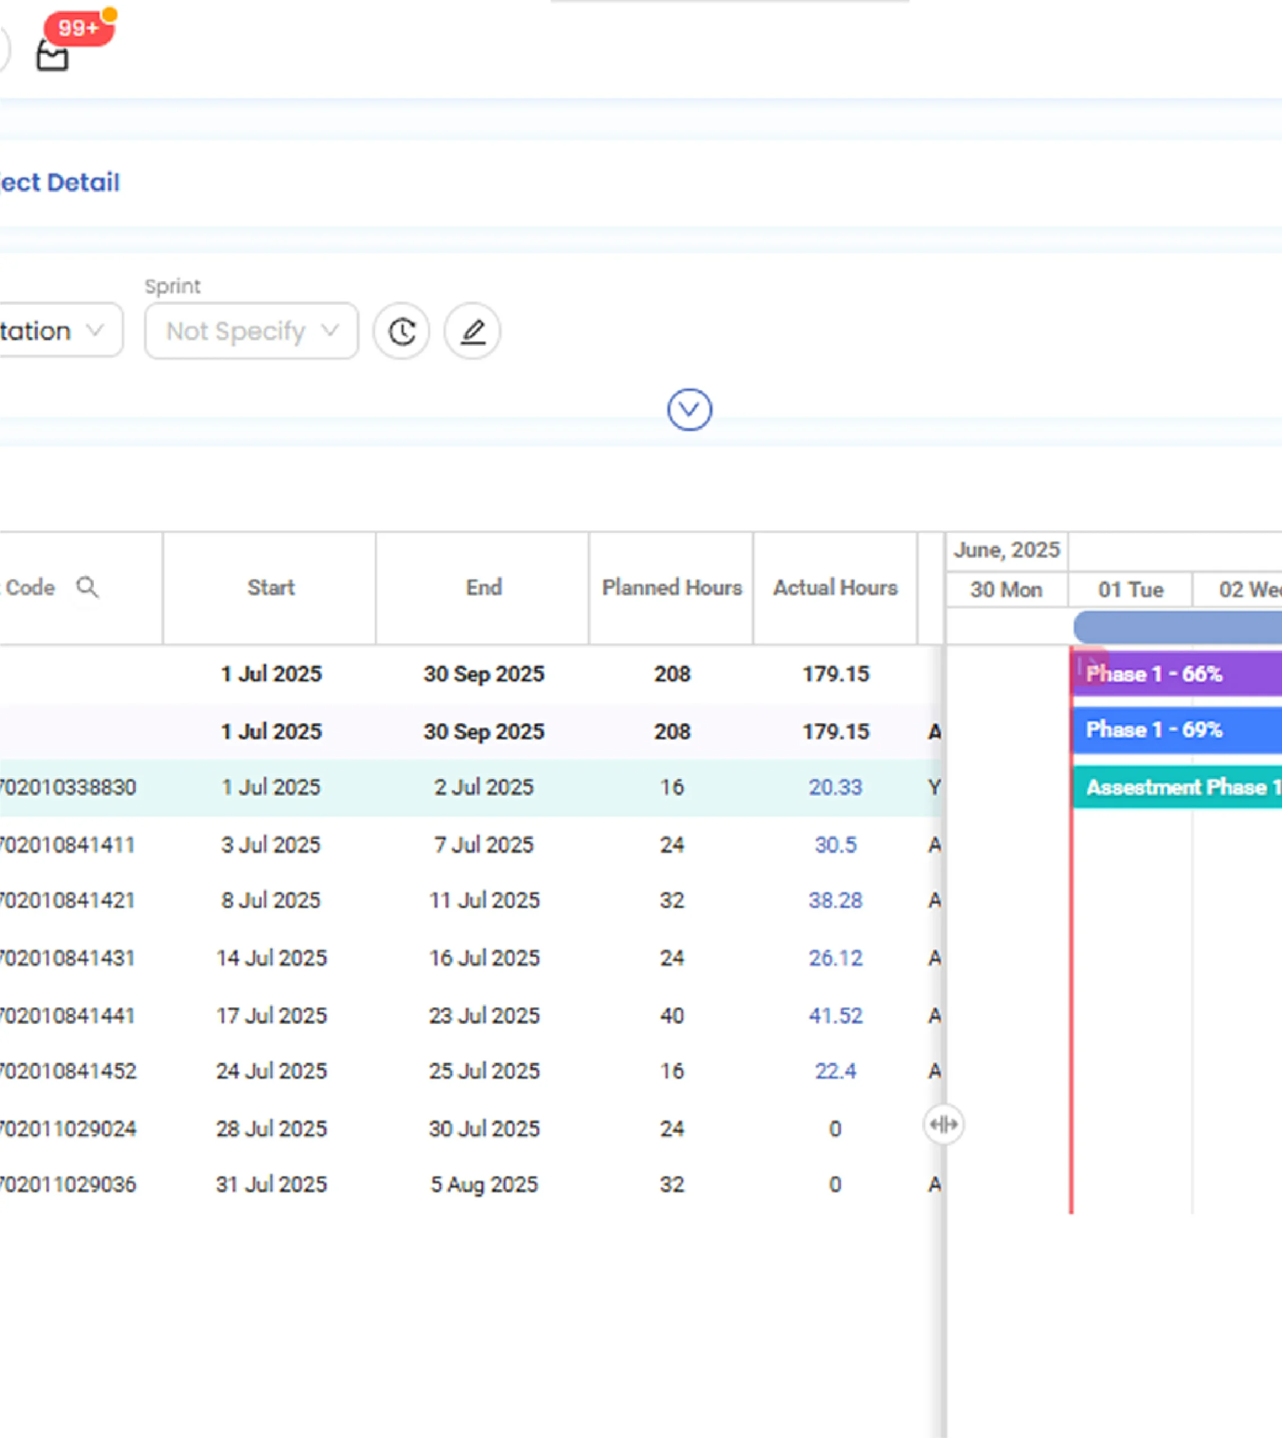Image resolution: width=1282 pixels, height=1438 pixels.
Task: Select row with code ending 02010841452
Action: 471,1071
